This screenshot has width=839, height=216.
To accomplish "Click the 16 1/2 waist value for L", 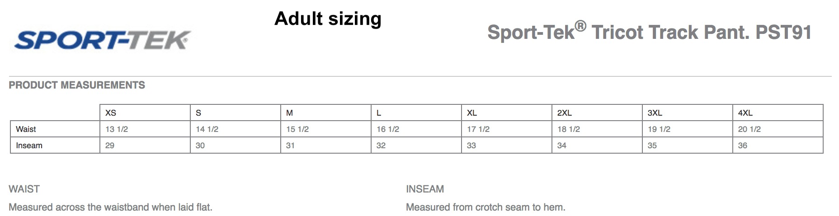I will 416,129.
